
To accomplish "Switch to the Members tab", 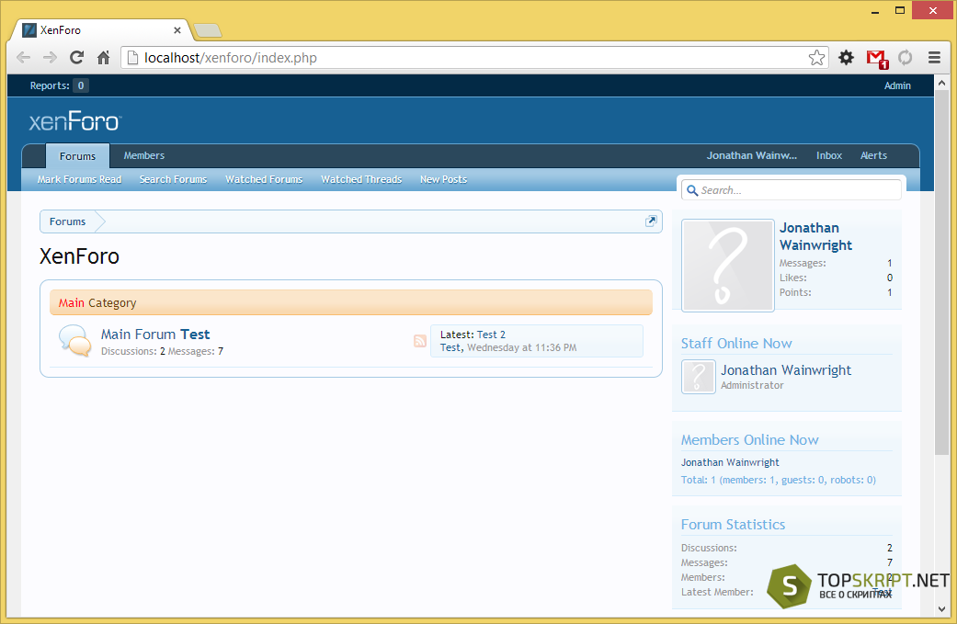I will pos(144,155).
